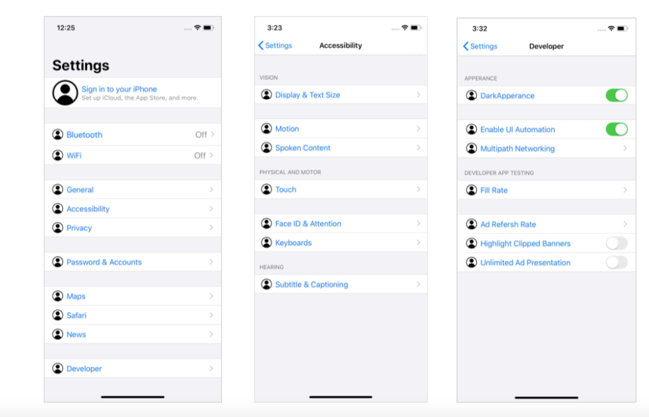Go back to Settings from Accessibility
The image size is (649, 417).
(276, 45)
